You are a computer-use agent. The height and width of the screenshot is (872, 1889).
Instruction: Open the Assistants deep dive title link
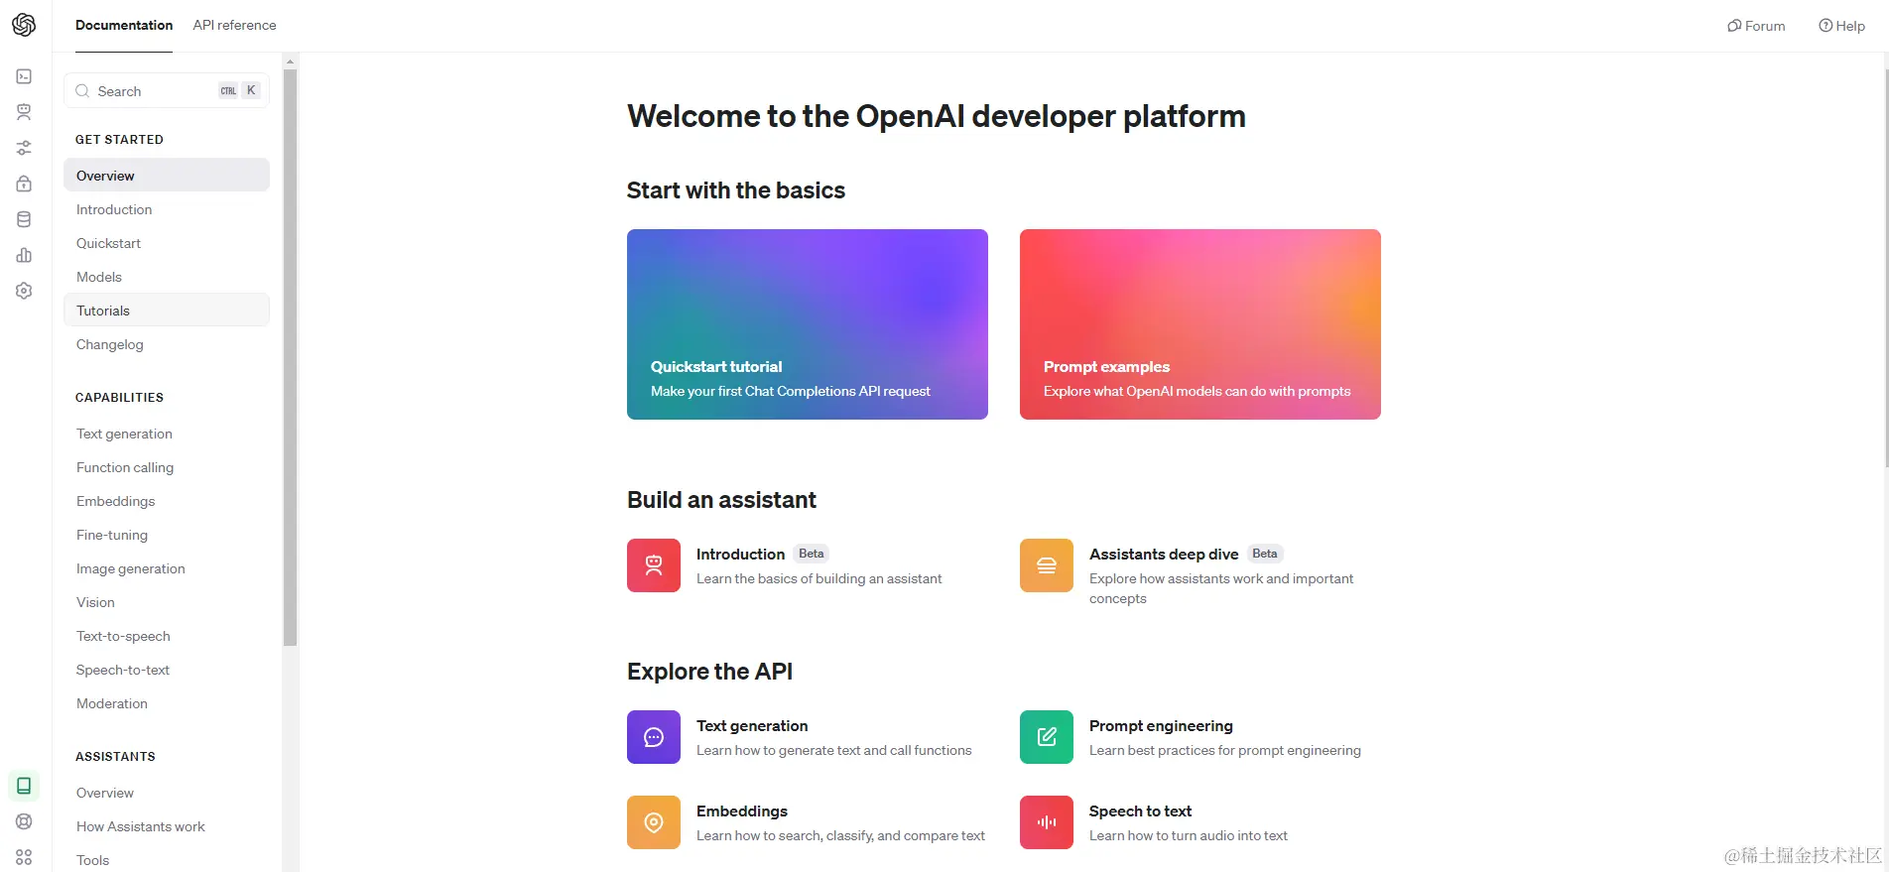coord(1164,554)
